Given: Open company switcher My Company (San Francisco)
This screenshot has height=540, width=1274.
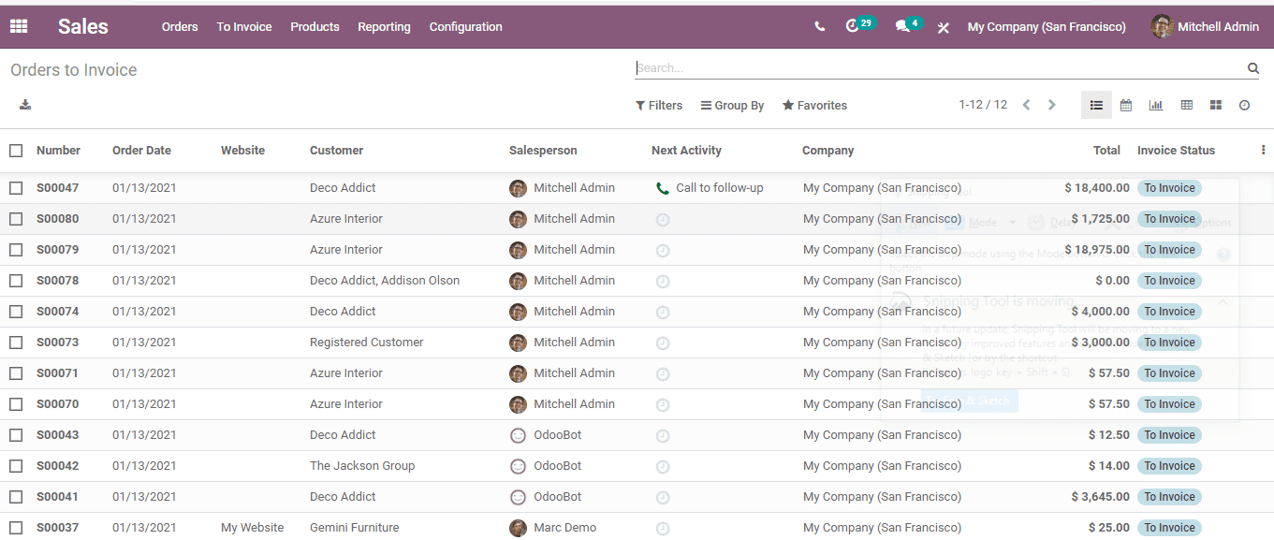Looking at the screenshot, I should tap(1047, 27).
